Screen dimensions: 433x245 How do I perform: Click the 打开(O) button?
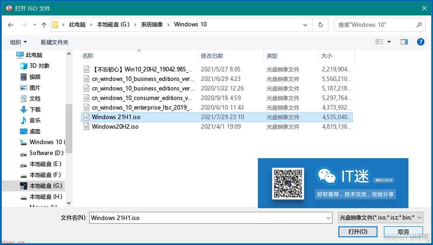coord(358,231)
